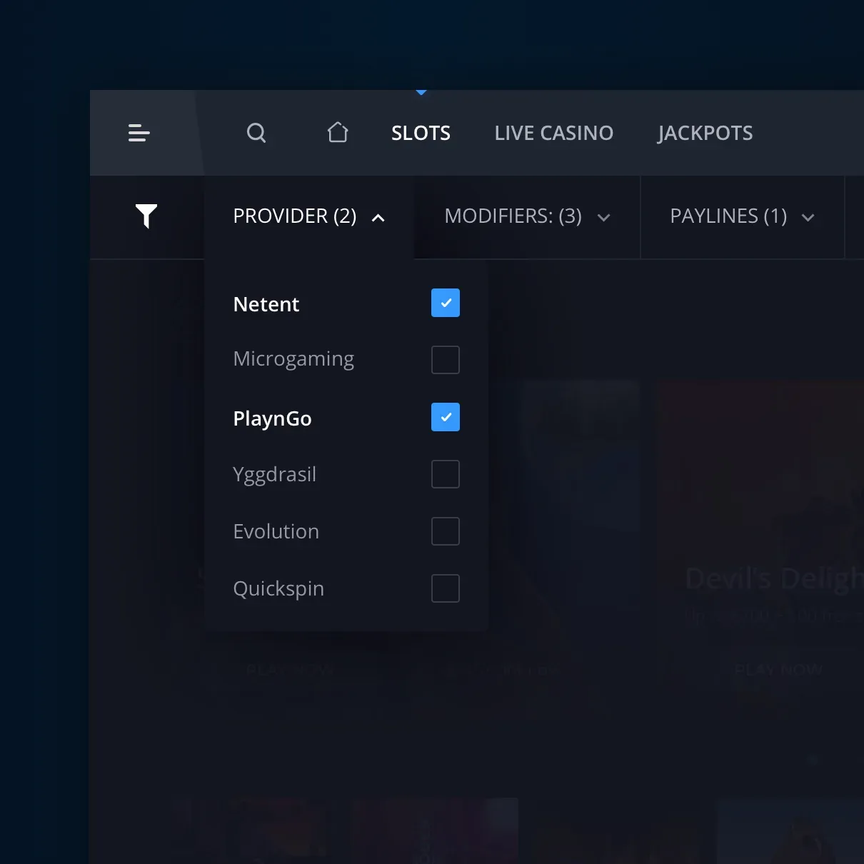Uncheck the PlaynGo checkbox
Viewport: 864px width, 864px height.
click(446, 417)
